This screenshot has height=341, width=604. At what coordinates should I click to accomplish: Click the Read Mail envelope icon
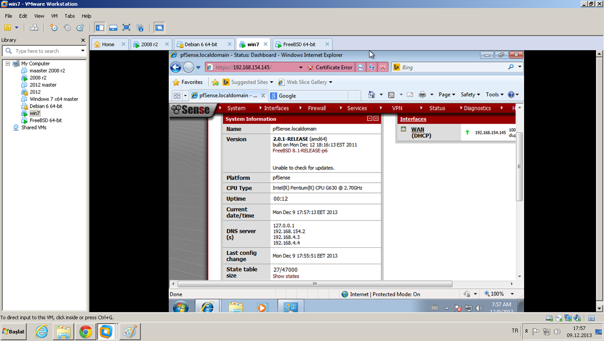[x=410, y=95]
